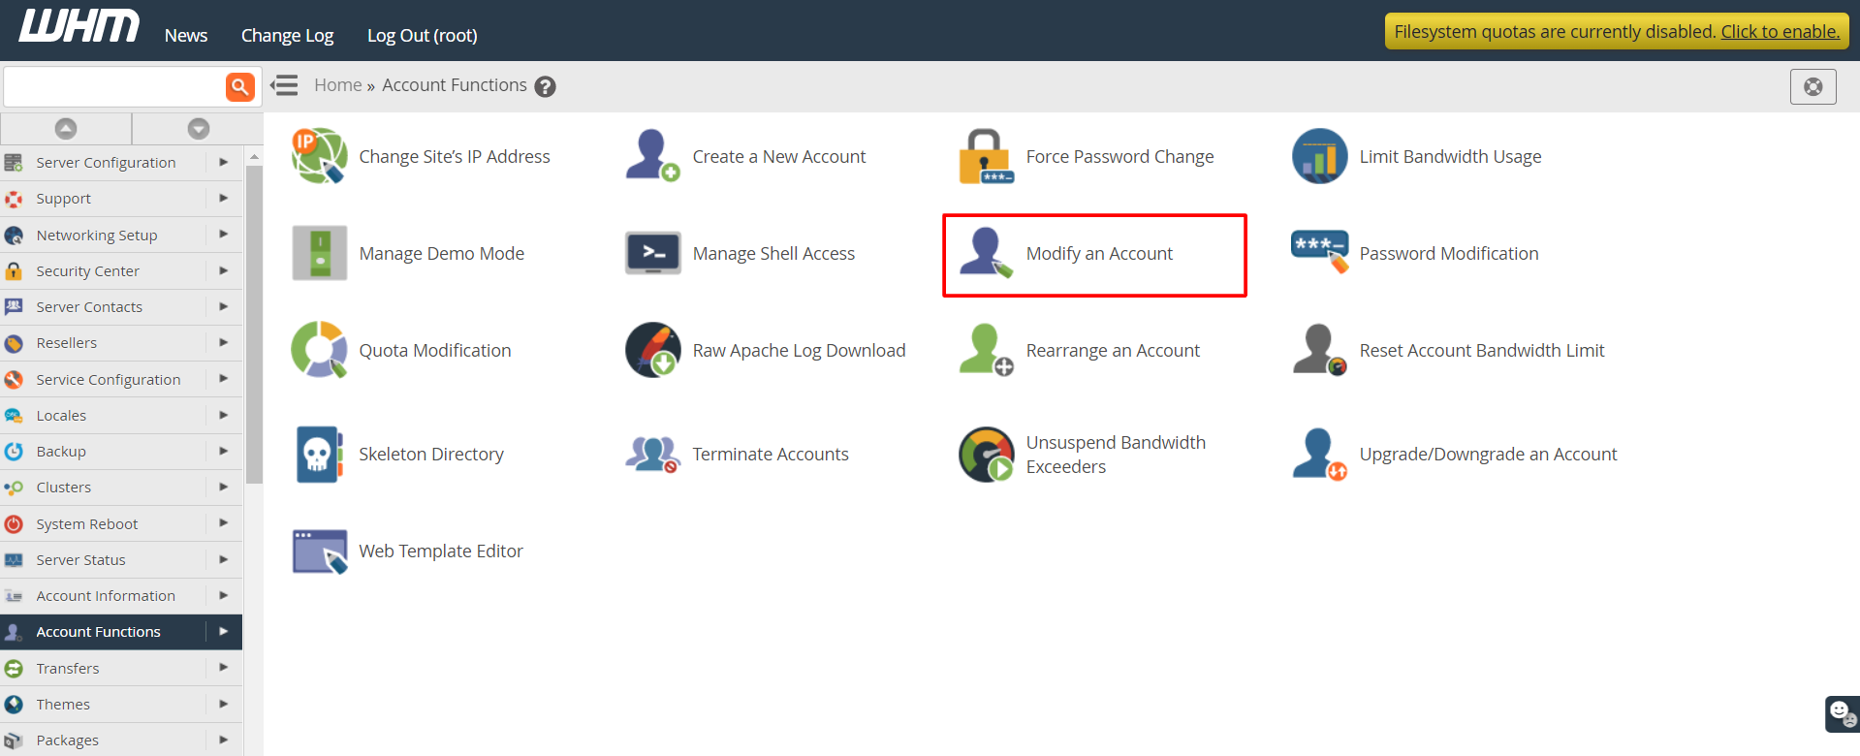Open the Terminate Accounts link text
The width and height of the screenshot is (1860, 756).
click(771, 454)
